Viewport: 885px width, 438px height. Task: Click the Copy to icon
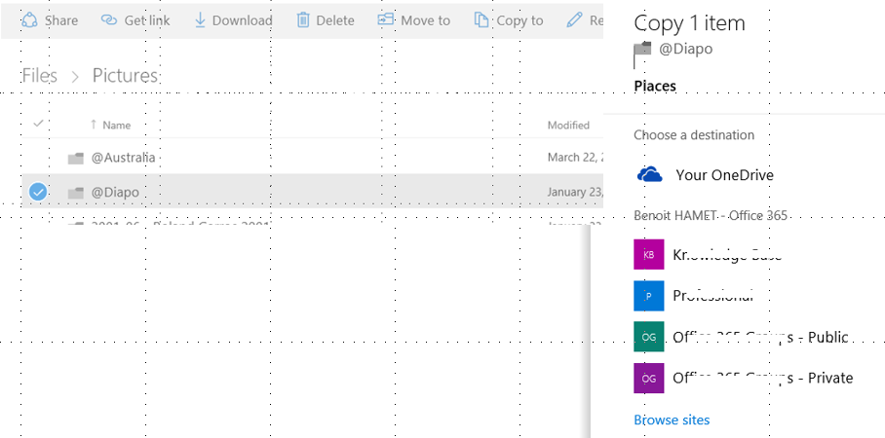(x=481, y=19)
